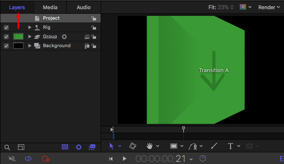Click the play range In point marker
284x164 pixels.
pos(112,130)
